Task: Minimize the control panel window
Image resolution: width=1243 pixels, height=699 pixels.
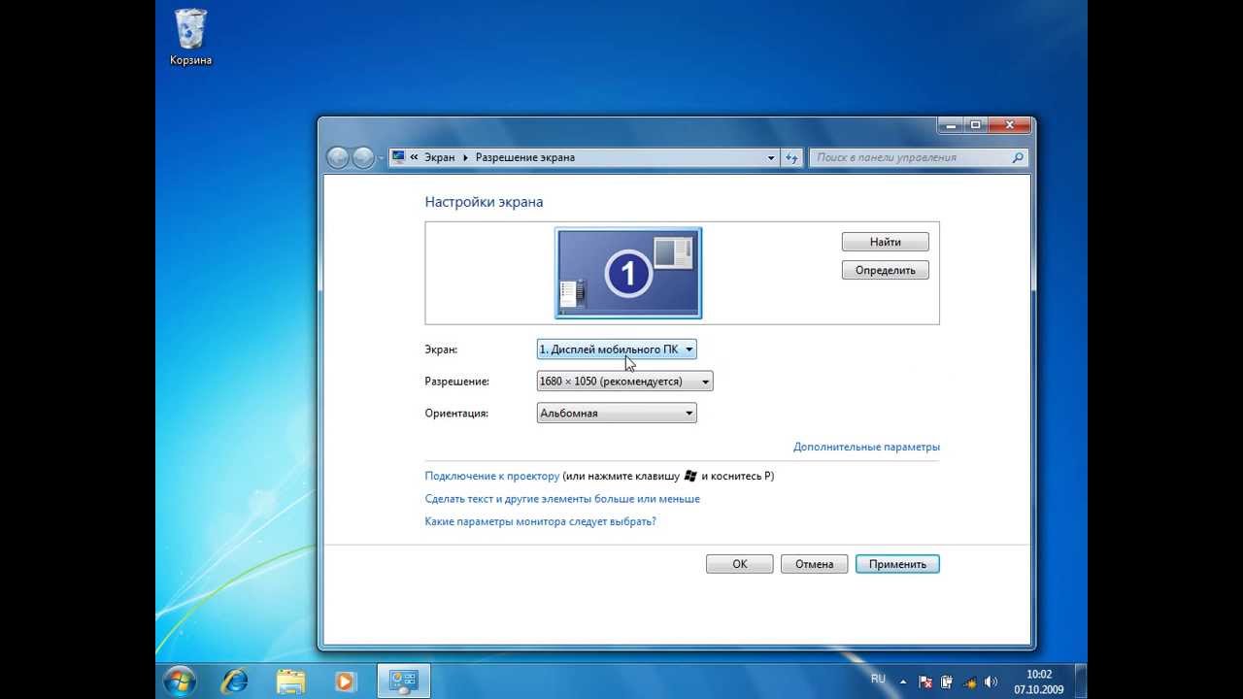Action: tap(951, 125)
